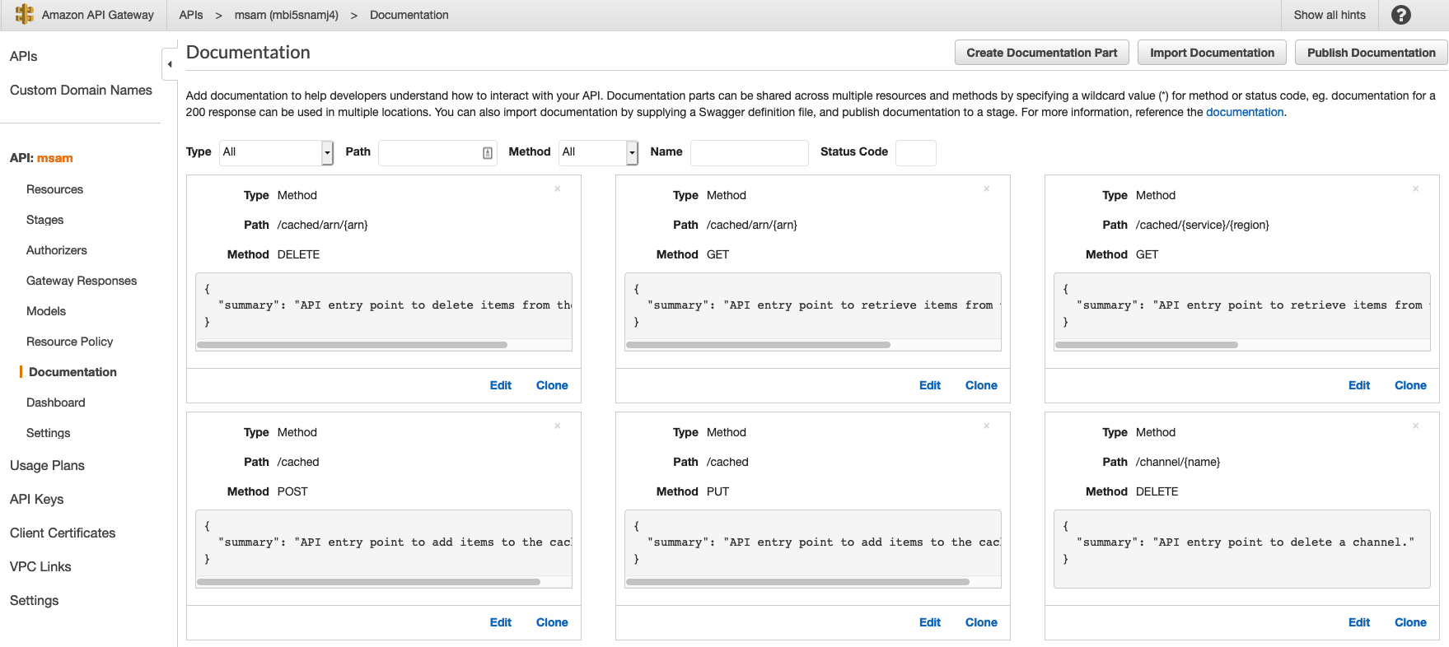This screenshot has height=647, width=1449.
Task: Clone the /channel/{name} DELETE documentation
Action: coord(1410,622)
